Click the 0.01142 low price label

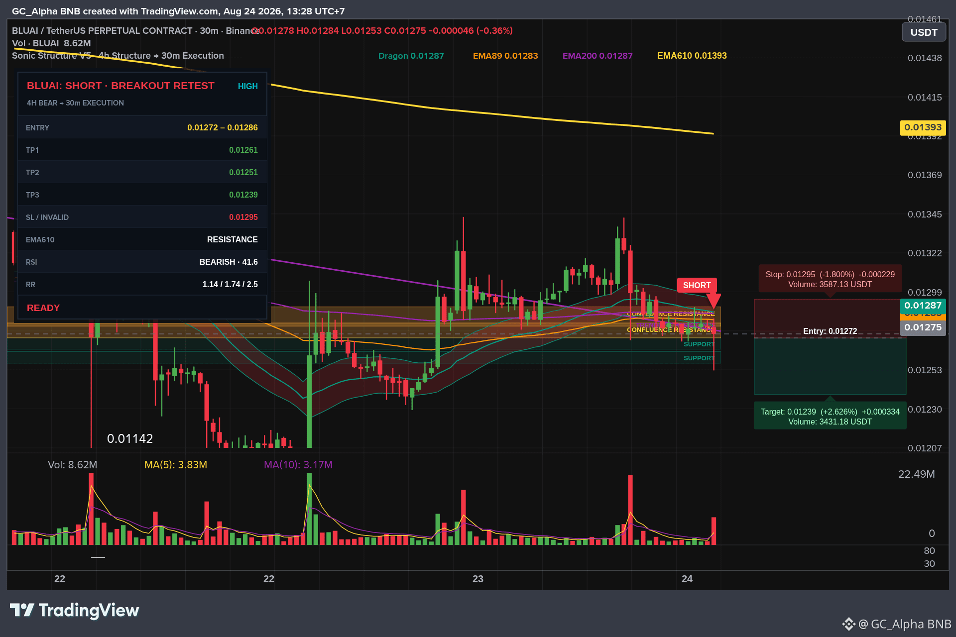pyautogui.click(x=130, y=438)
